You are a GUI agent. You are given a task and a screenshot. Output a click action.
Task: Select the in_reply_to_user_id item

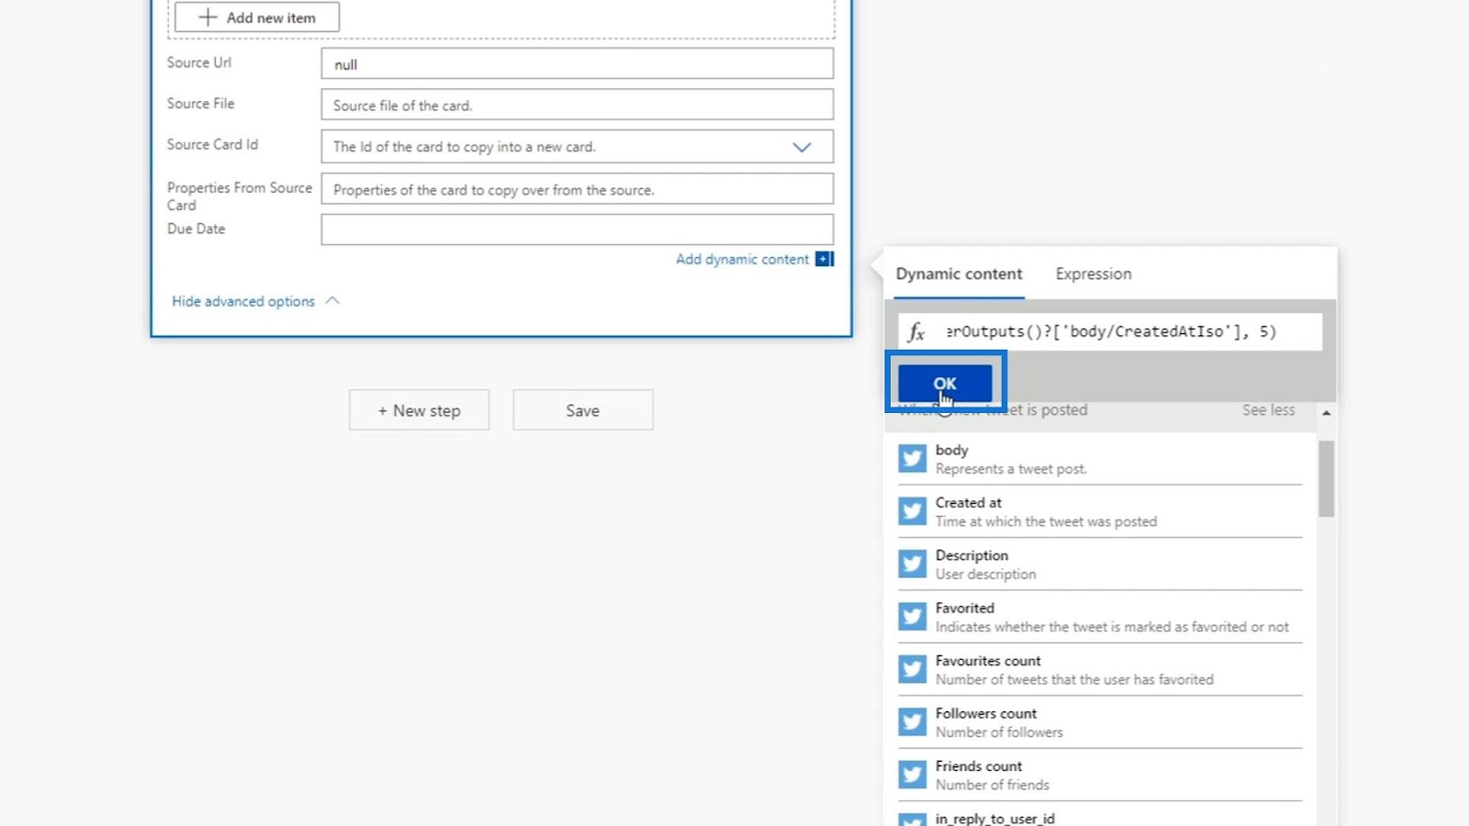pos(1100,815)
